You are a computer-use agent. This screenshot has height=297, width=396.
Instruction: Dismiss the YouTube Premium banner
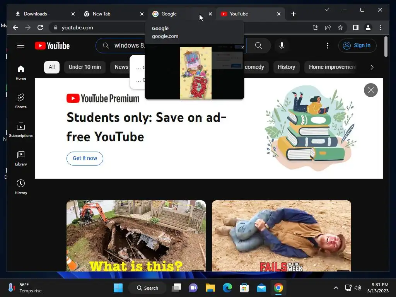click(x=370, y=90)
